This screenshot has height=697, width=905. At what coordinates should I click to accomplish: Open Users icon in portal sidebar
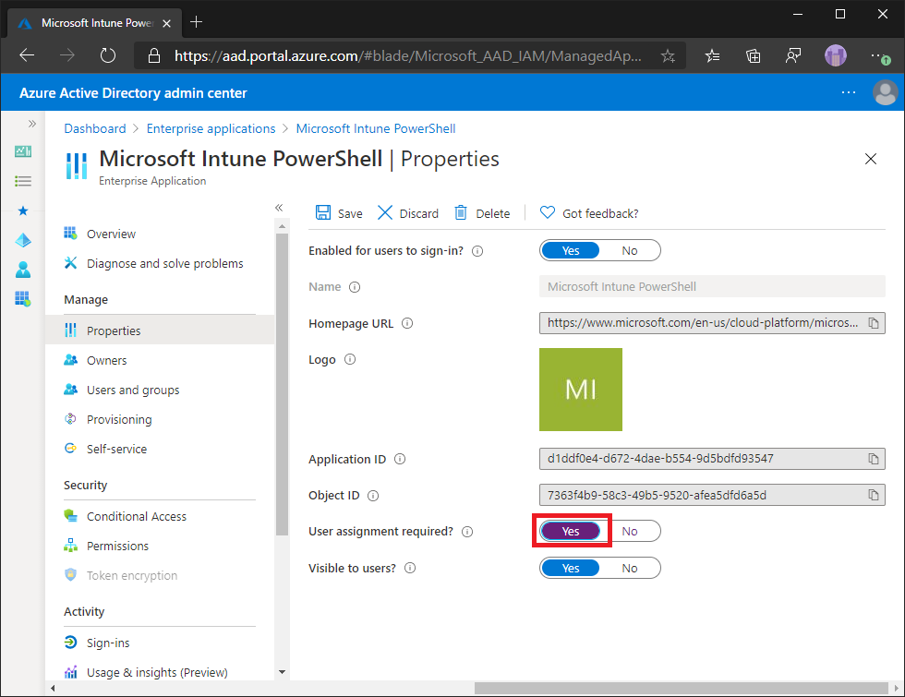coord(23,270)
